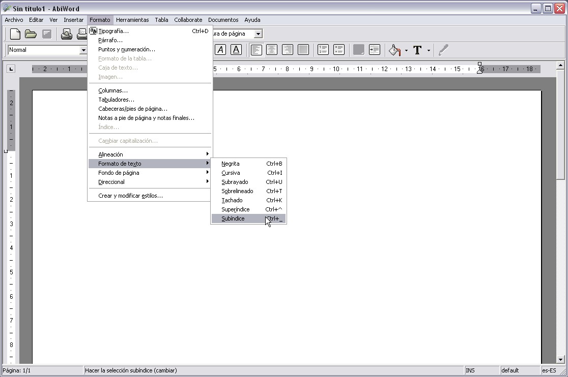568x377 pixels.
Task: Open the highlight color dropdown arrow
Action: click(x=406, y=50)
